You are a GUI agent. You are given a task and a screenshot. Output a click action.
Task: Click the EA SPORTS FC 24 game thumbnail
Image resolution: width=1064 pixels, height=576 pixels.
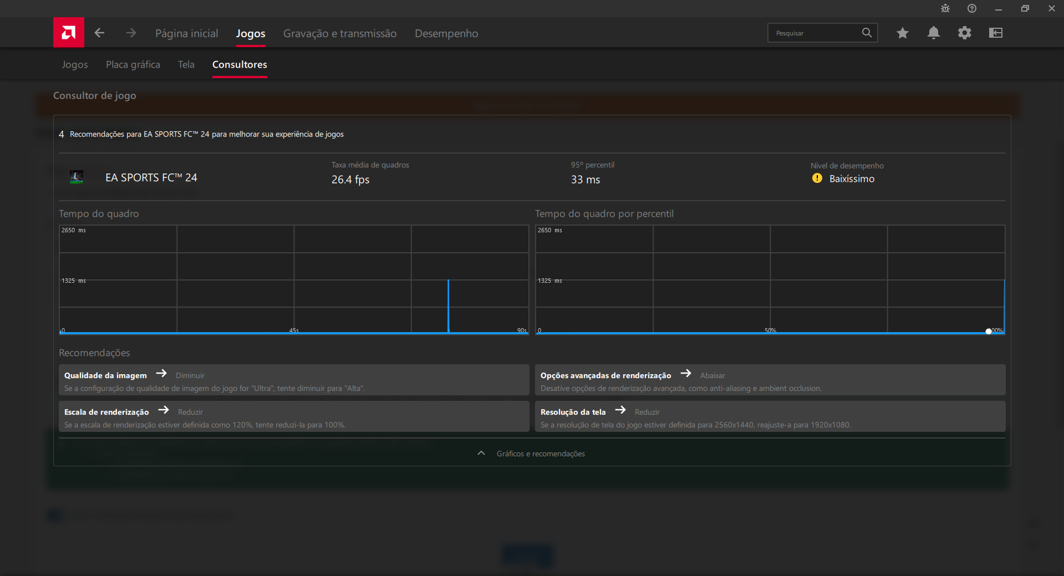click(77, 177)
